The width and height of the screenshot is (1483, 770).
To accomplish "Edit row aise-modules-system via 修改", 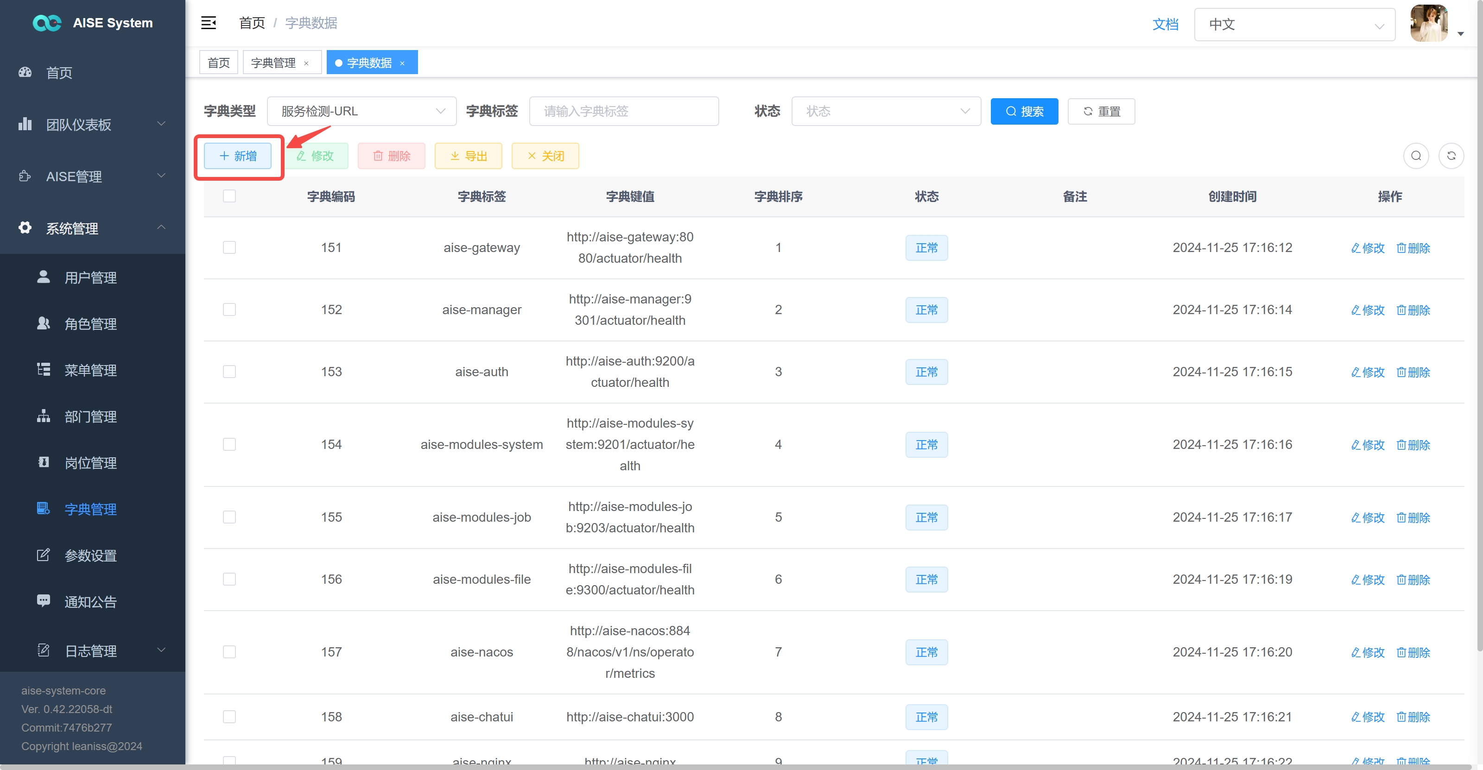I will pos(1368,445).
